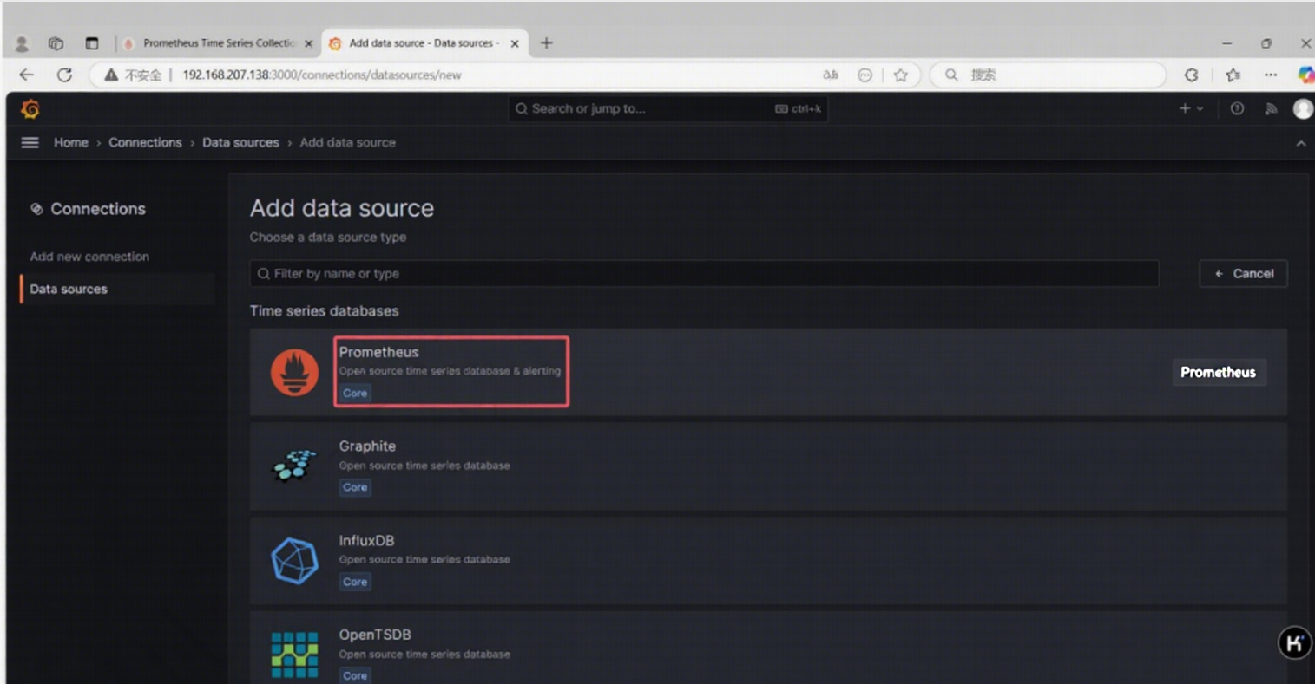Click the Core badge under Graphite
The height and width of the screenshot is (684, 1315).
tap(355, 487)
